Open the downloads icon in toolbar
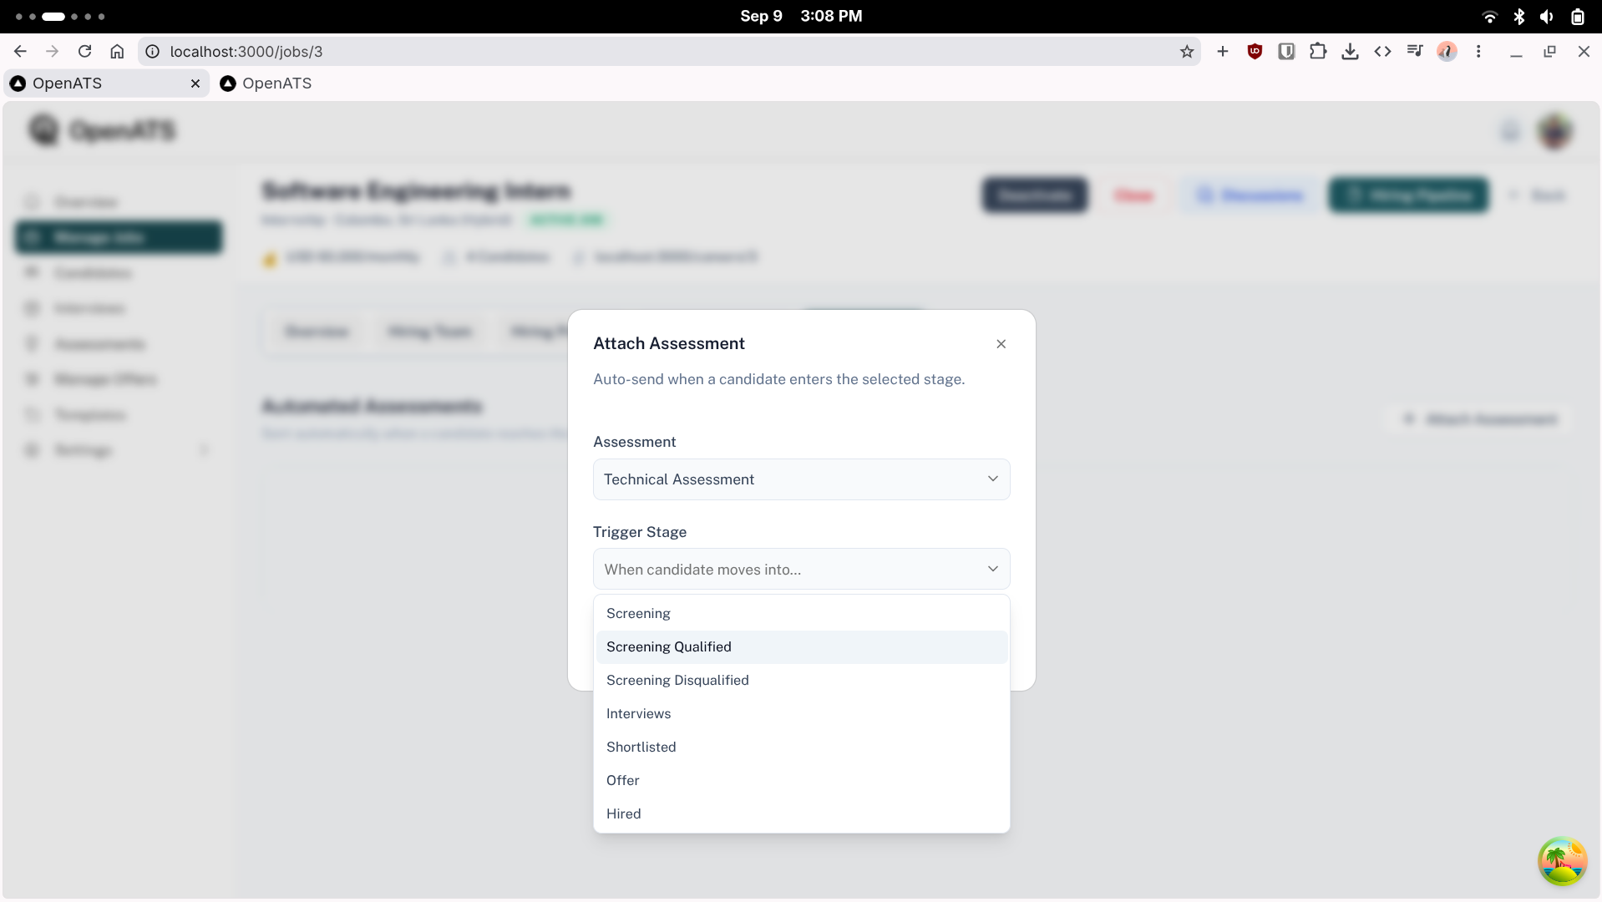The height and width of the screenshot is (902, 1602). [x=1350, y=52]
